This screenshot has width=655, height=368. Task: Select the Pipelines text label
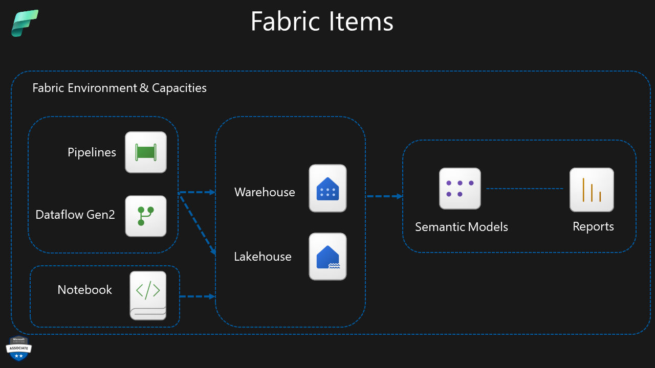click(x=92, y=152)
